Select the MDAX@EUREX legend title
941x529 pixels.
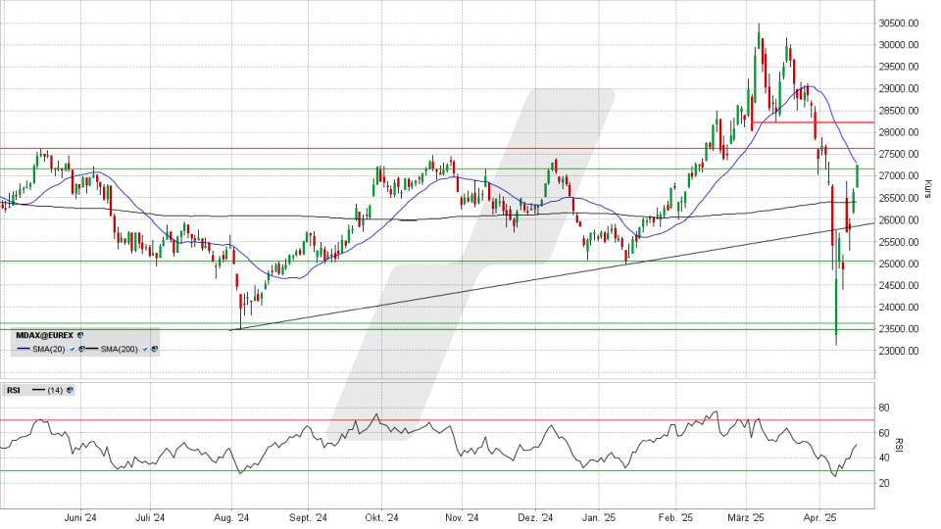(x=44, y=335)
